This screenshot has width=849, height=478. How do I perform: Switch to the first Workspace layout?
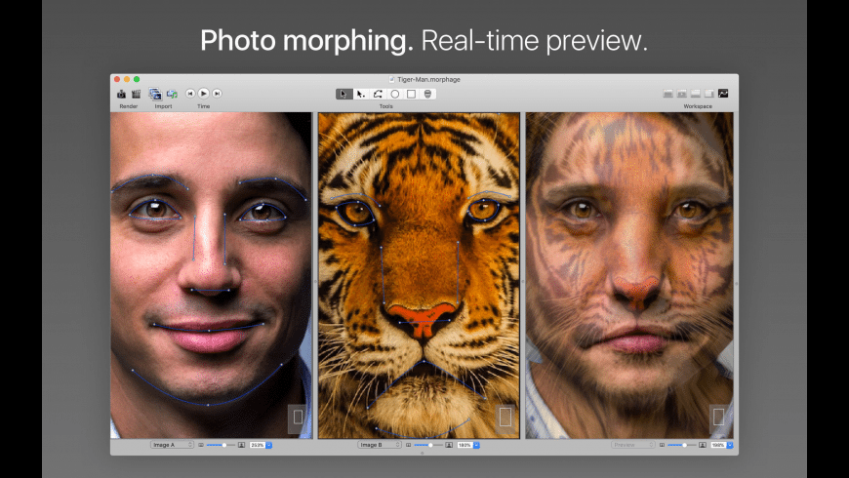668,94
